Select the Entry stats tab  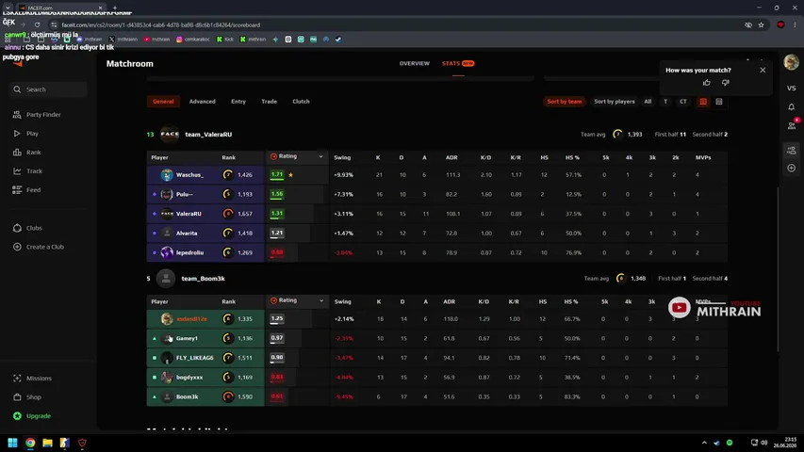(x=238, y=102)
